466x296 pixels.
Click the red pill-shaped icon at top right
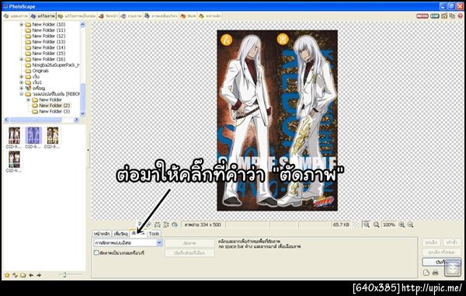click(423, 16)
